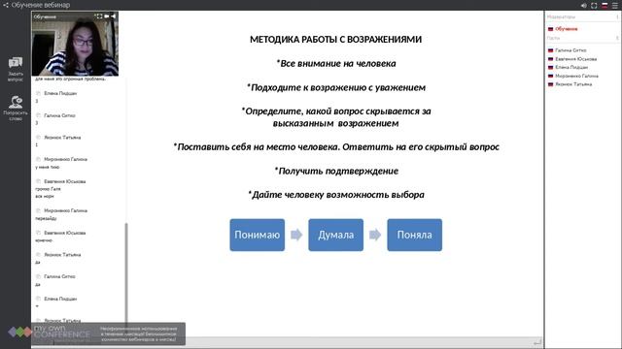Click the 'Понимаю' box on the slide

pos(257,235)
